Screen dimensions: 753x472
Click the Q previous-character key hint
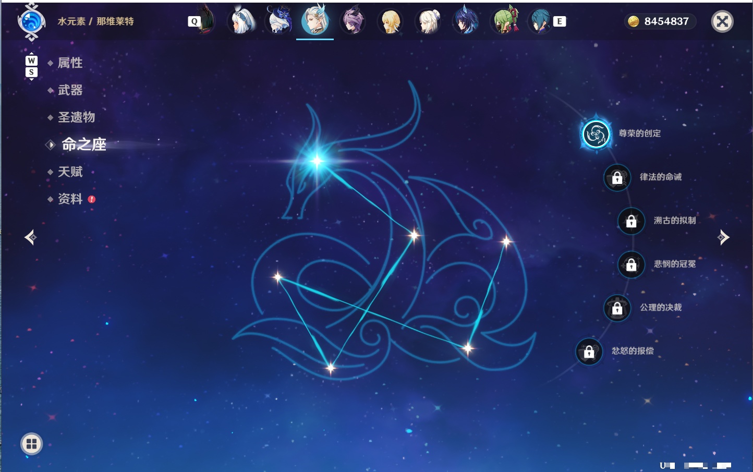(x=194, y=21)
